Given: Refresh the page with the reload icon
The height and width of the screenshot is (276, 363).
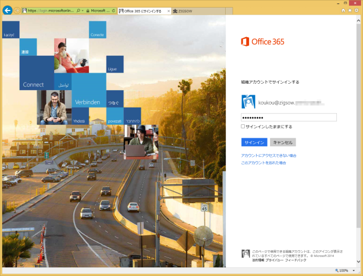Looking at the screenshot, I should pos(113,10).
